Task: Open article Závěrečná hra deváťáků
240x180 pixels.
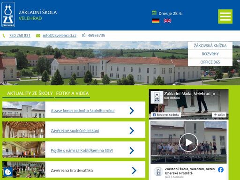Action: click(x=72, y=170)
